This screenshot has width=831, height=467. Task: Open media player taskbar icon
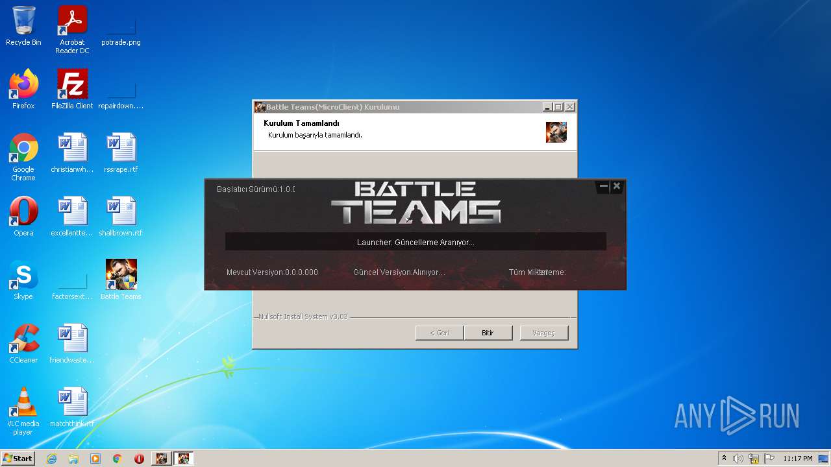click(95, 459)
